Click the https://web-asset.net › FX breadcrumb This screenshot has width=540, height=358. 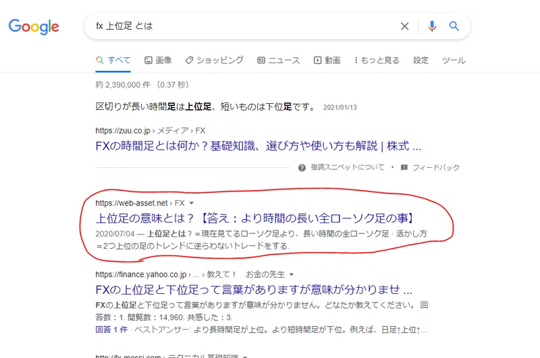pyautogui.click(x=140, y=203)
